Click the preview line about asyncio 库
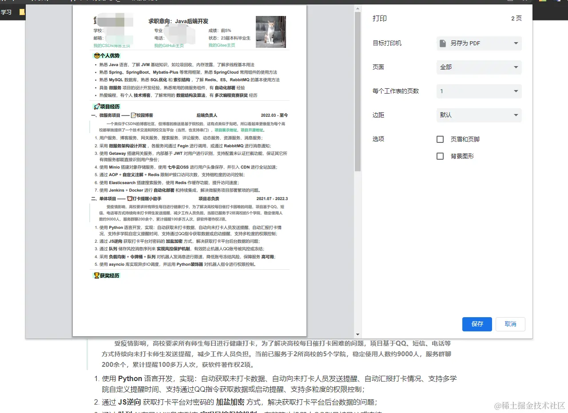Screen dimensions: 568x413 (178, 264)
